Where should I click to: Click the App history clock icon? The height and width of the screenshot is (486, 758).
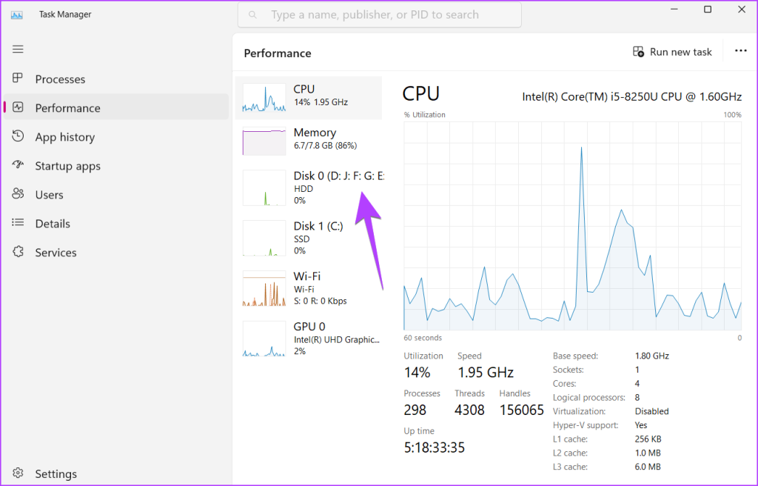[x=19, y=136]
